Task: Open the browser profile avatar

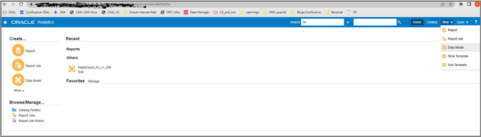Action: click(477, 4)
